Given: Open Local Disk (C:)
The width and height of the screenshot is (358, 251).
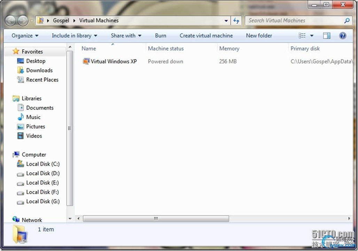Looking at the screenshot, I should coord(43,164).
